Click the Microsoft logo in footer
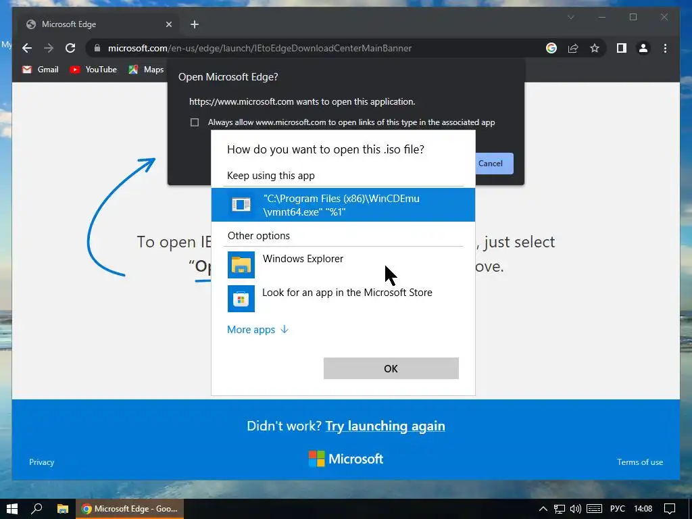This screenshot has width=692, height=519. coord(345,459)
